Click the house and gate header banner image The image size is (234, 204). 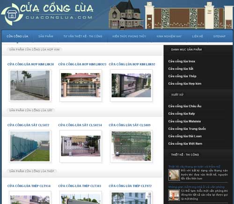(171, 15)
